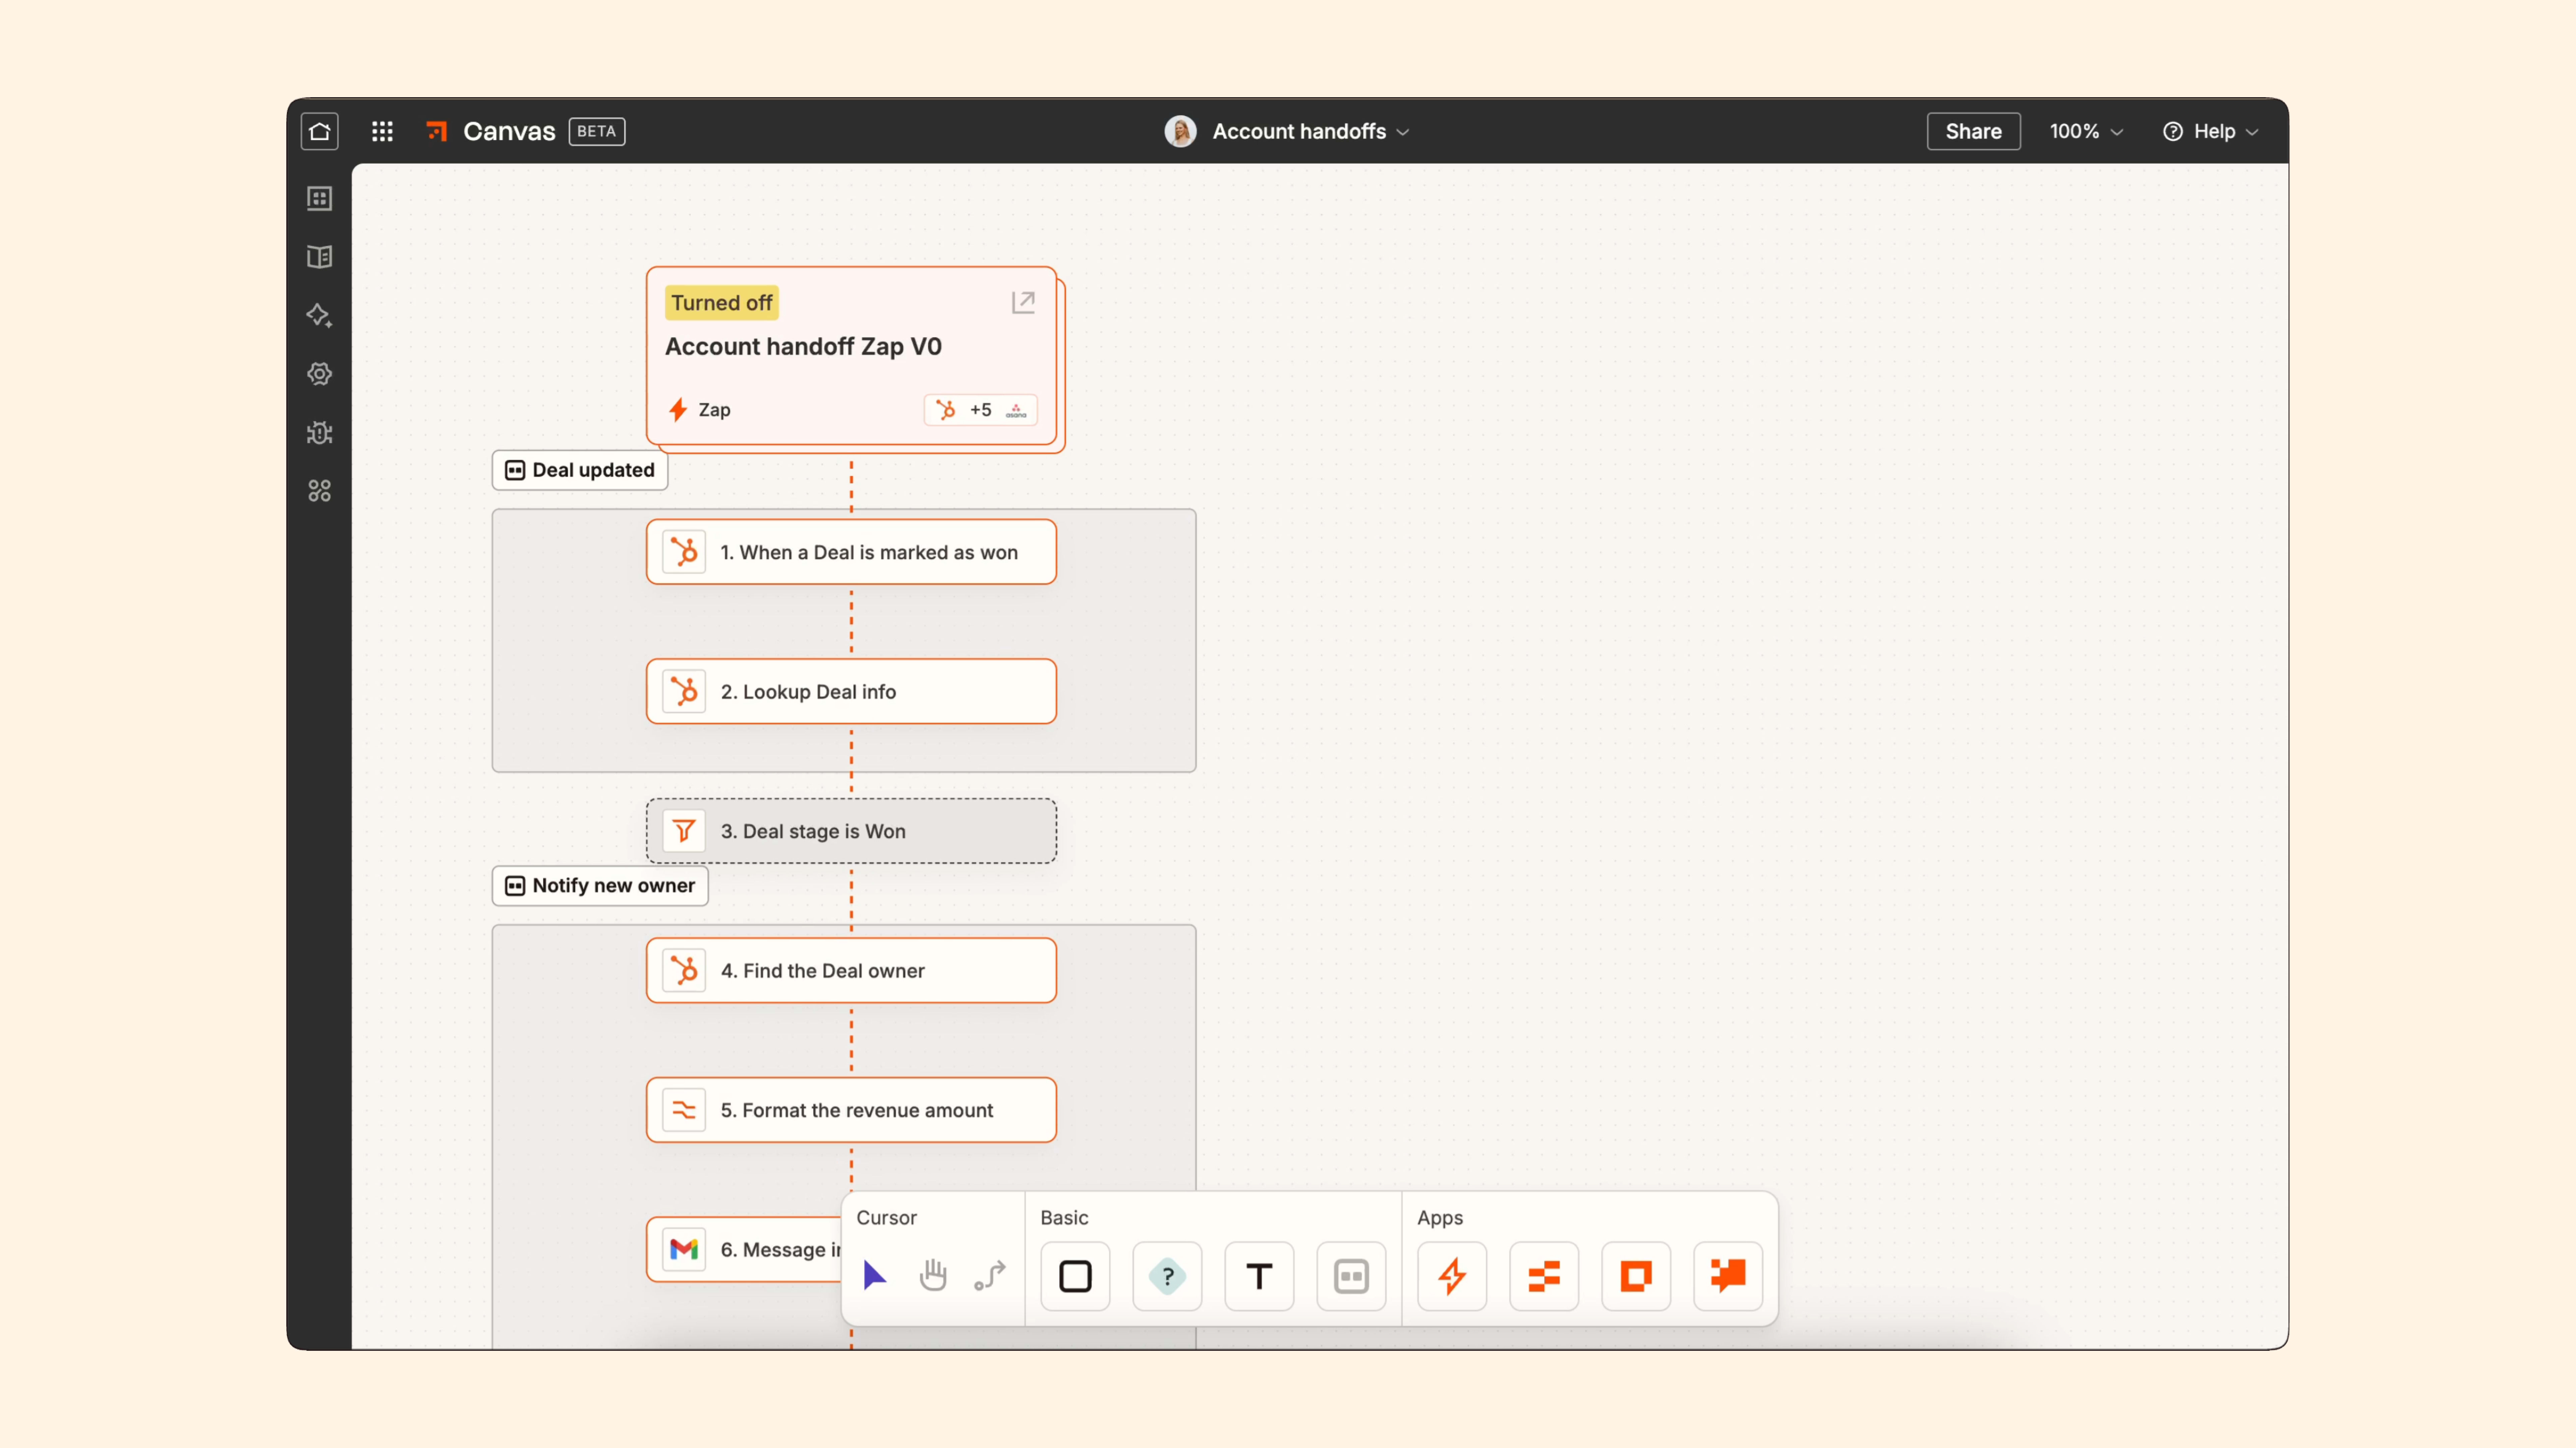Select step 4 Find the Deal owner
This screenshot has width=2576, height=1448.
pos(851,970)
